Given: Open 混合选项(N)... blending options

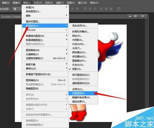Looking at the screenshot, I should (83, 26).
